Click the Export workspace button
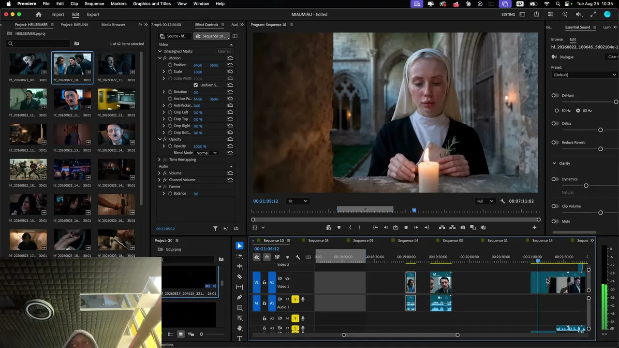The height and width of the screenshot is (348, 619). [93, 14]
